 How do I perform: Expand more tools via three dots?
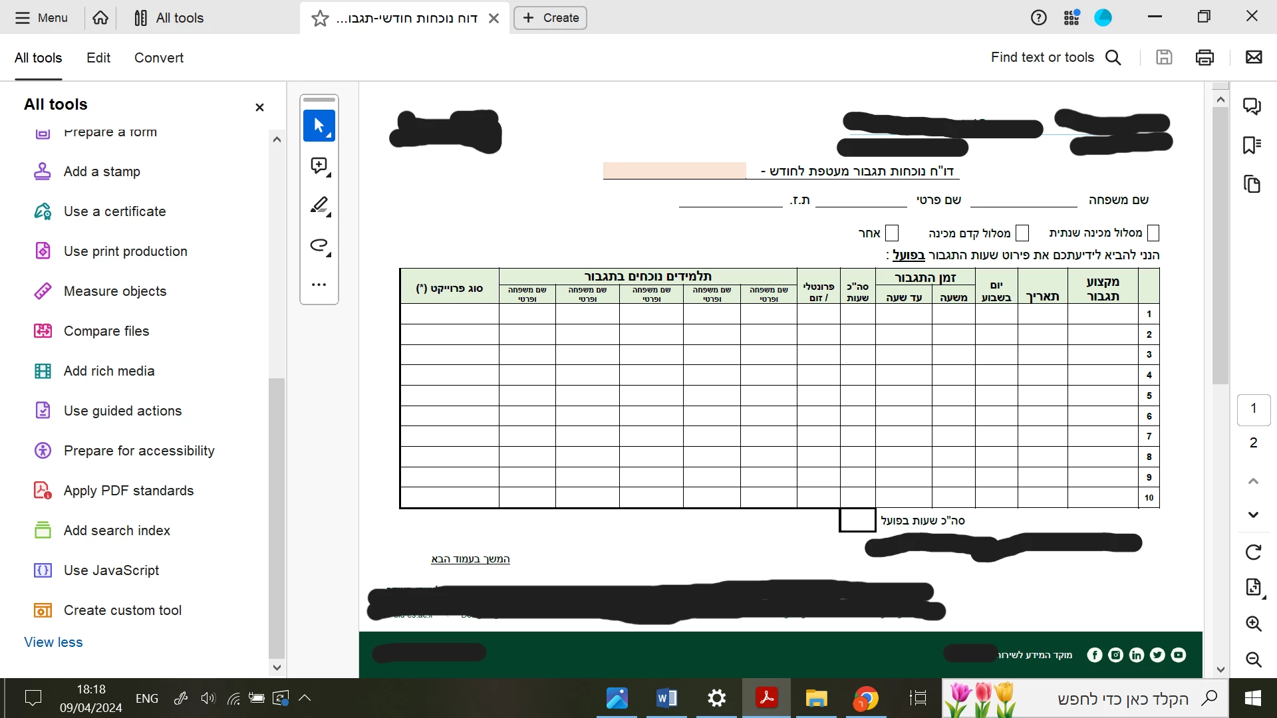(x=319, y=285)
